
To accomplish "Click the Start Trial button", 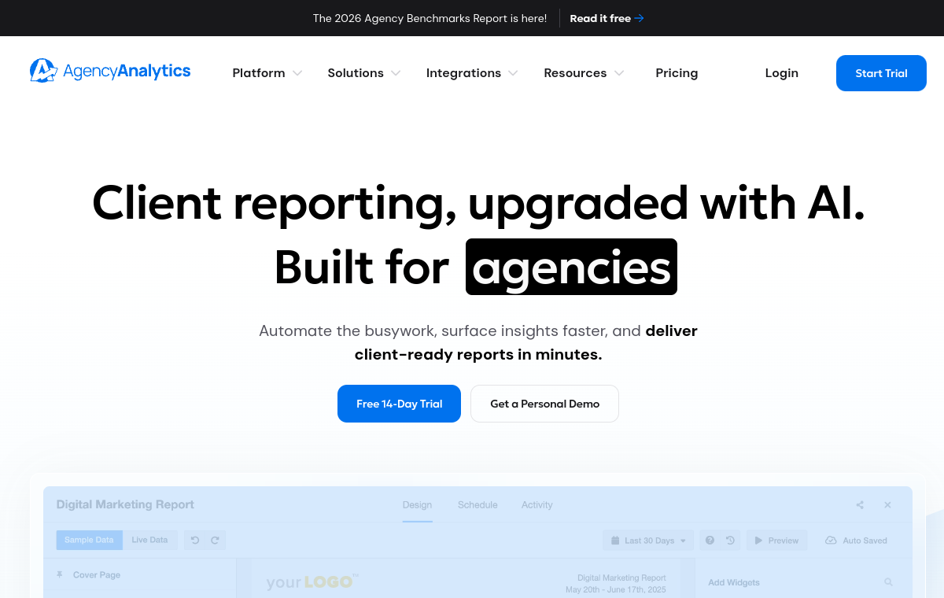I will pyautogui.click(x=881, y=73).
